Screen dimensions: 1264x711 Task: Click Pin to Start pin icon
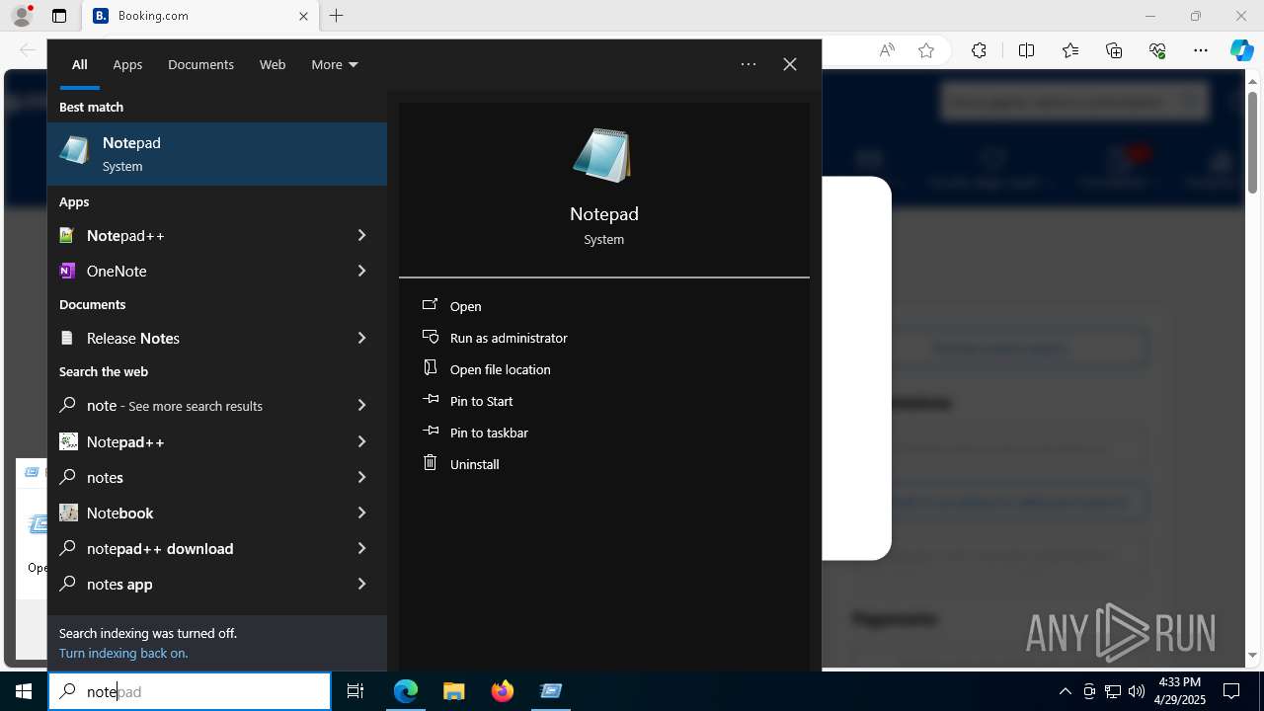click(x=430, y=400)
